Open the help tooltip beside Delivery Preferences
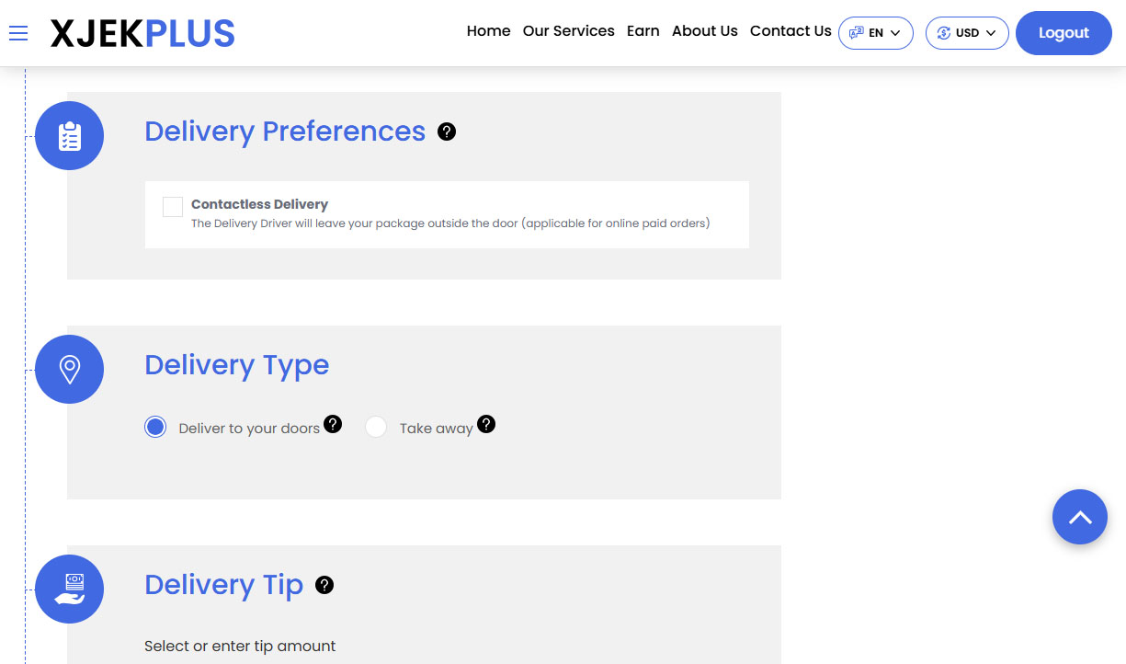The height and width of the screenshot is (664, 1126). tap(447, 132)
